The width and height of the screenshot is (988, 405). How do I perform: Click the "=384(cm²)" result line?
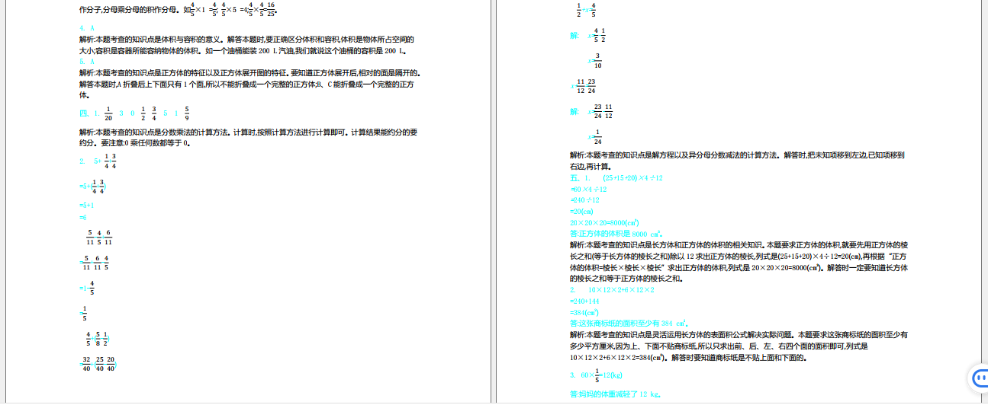point(584,312)
